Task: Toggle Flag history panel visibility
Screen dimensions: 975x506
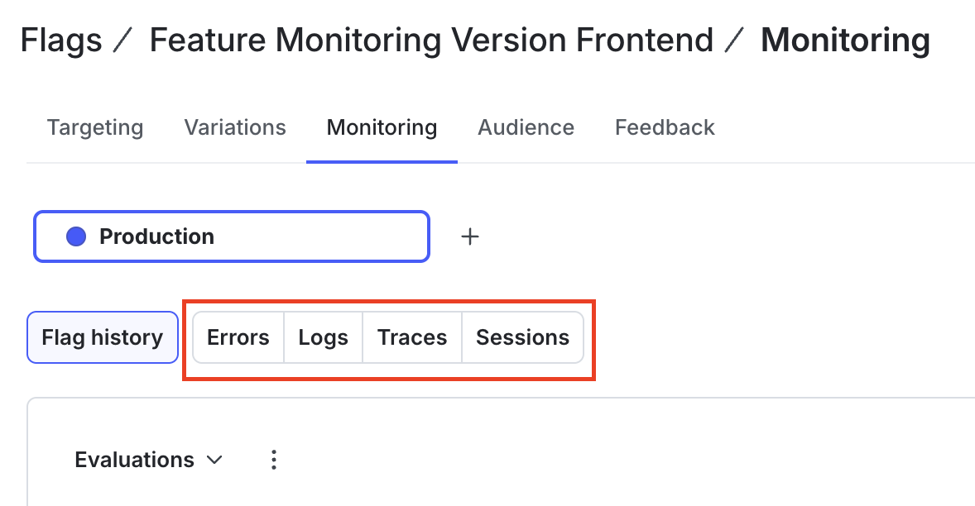Action: [102, 337]
